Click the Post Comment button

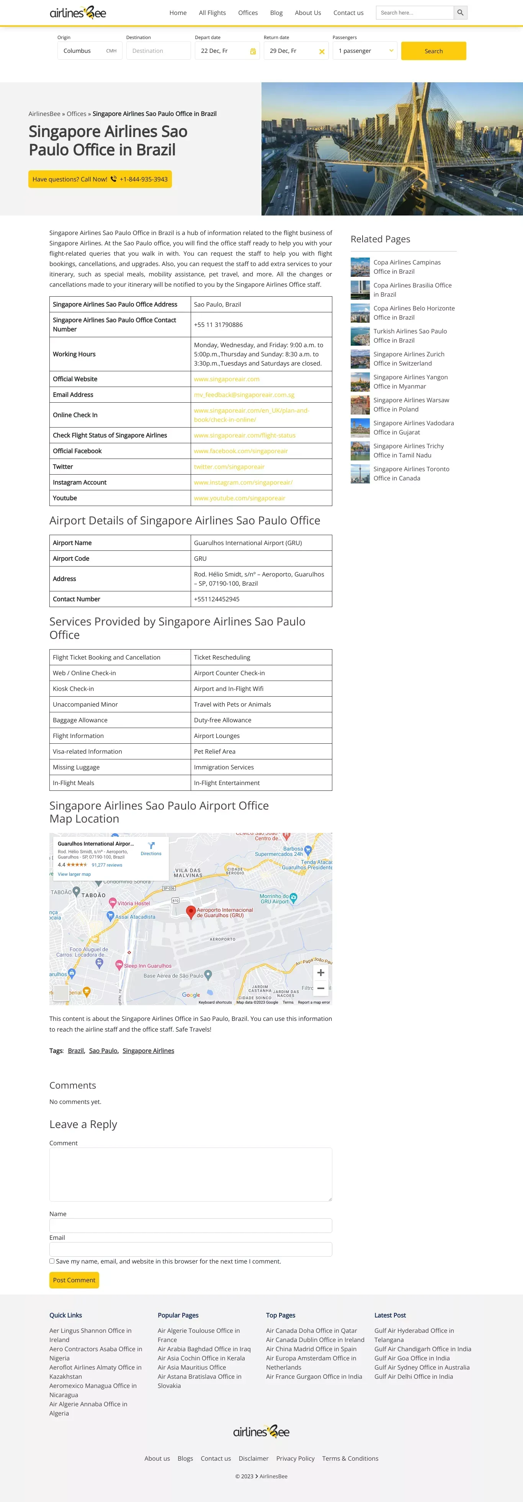pyautogui.click(x=74, y=1280)
